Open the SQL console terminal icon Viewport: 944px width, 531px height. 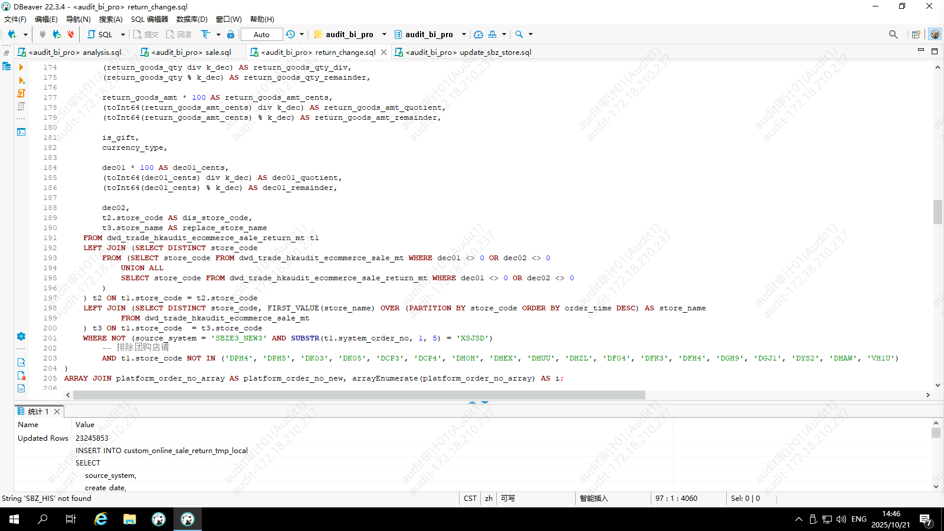[21, 132]
